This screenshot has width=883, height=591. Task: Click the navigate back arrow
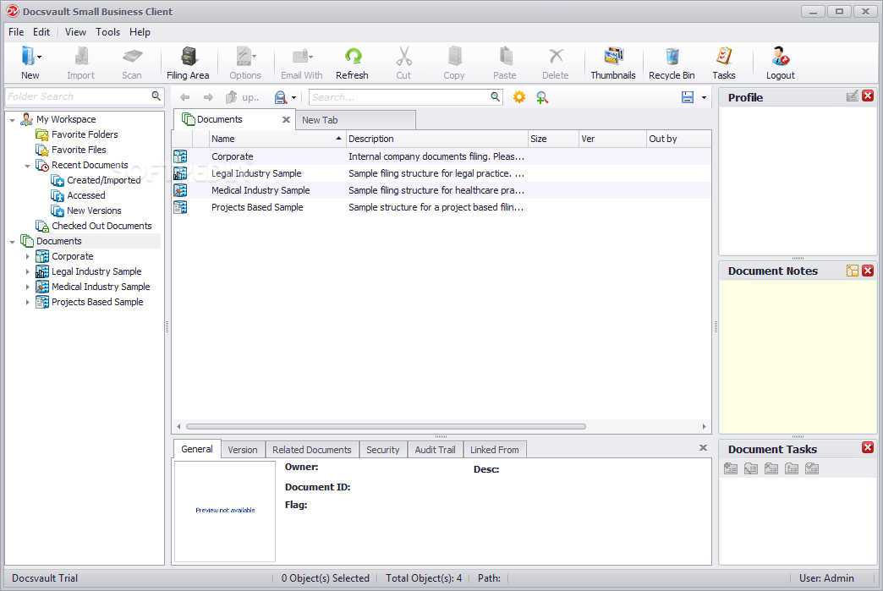(184, 97)
